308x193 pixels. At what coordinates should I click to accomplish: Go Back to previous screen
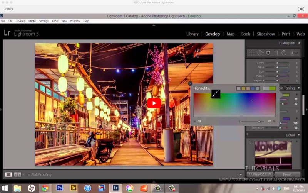[9, 9]
